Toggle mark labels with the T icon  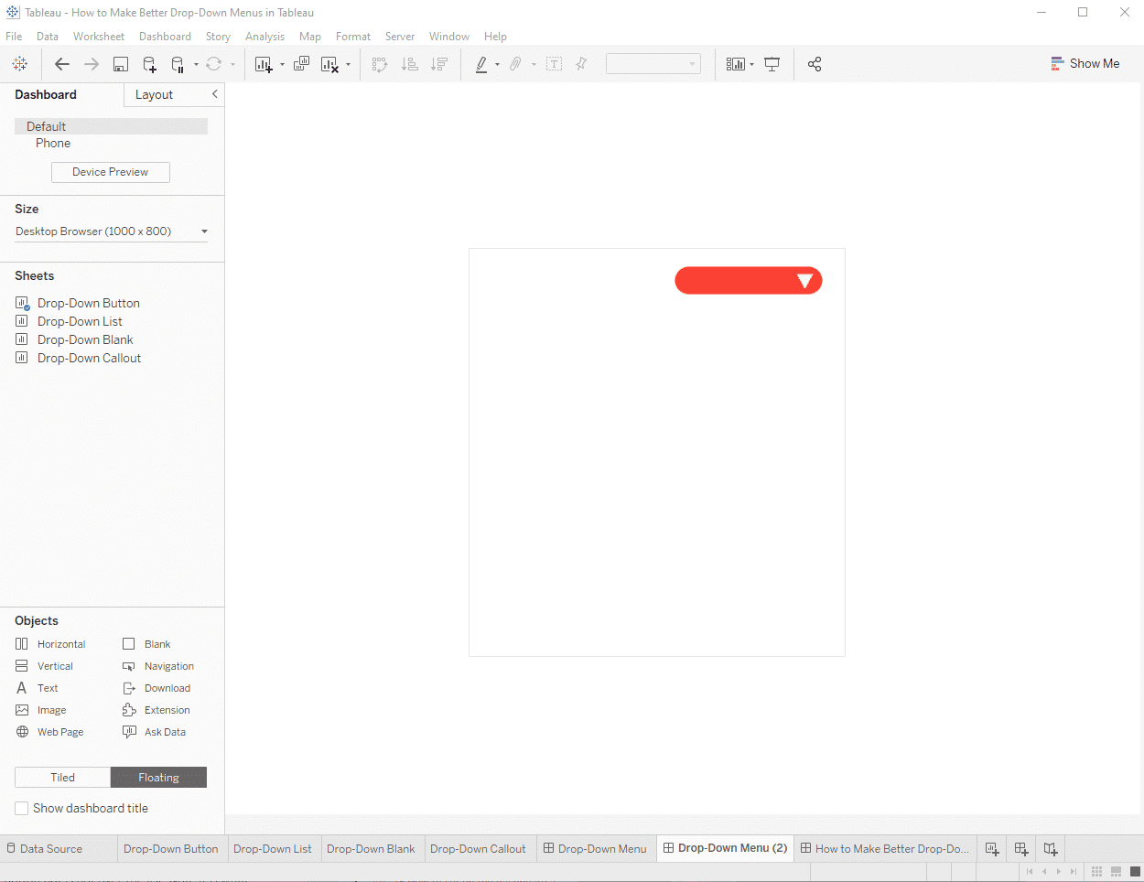click(554, 64)
